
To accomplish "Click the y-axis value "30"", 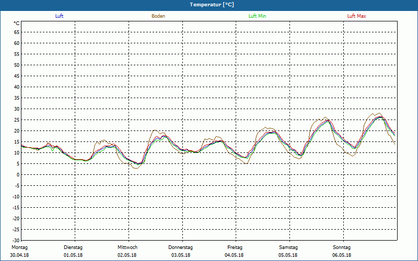I will pos(17,109).
